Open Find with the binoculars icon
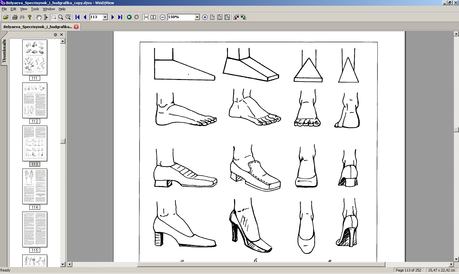 coord(22,17)
